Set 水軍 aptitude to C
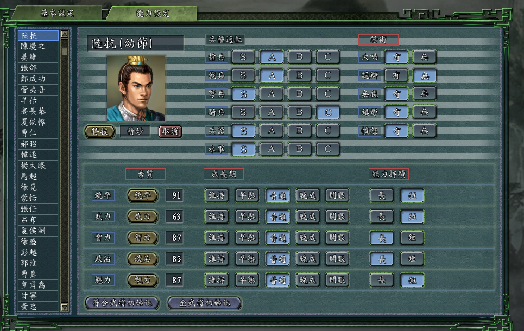524x331 pixels. click(328, 149)
